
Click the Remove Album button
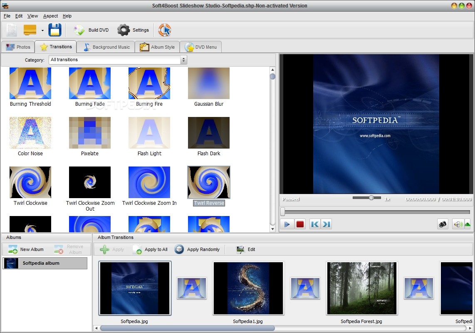[x=69, y=249]
